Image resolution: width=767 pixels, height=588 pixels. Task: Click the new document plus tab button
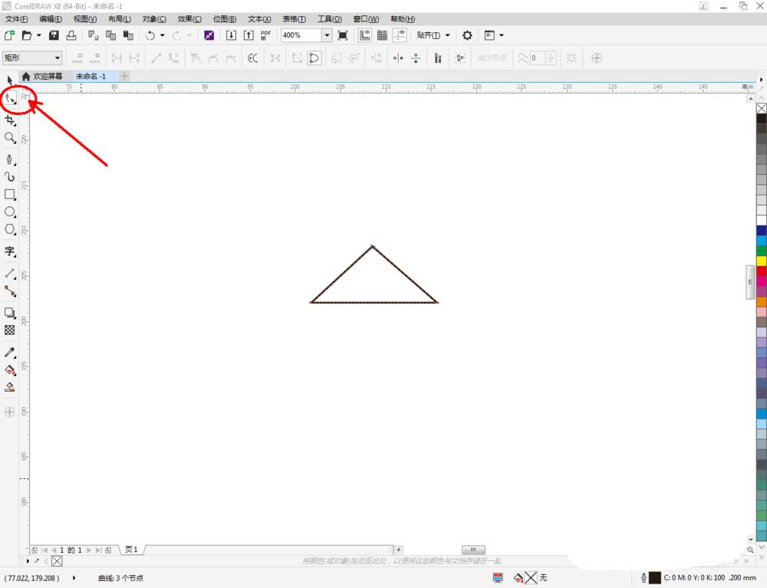(x=124, y=76)
